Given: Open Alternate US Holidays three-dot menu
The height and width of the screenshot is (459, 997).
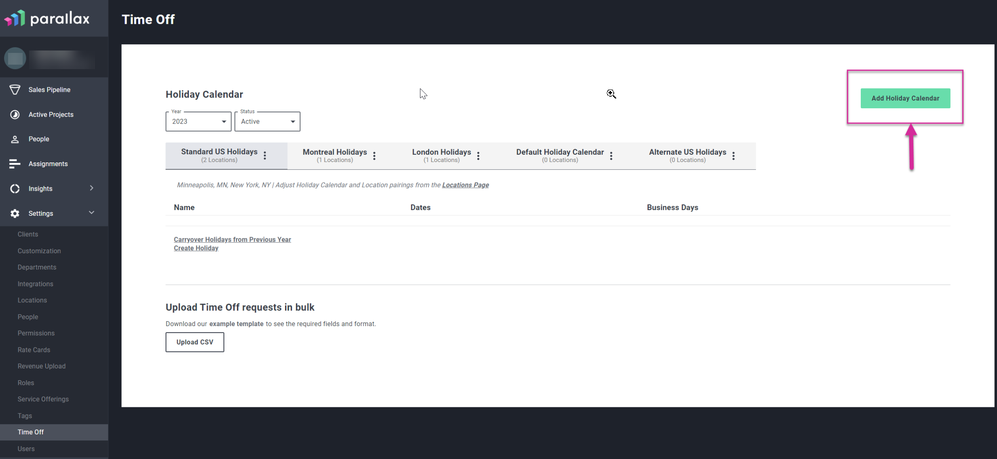Looking at the screenshot, I should 733,156.
